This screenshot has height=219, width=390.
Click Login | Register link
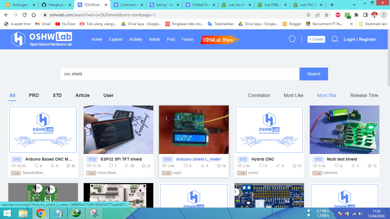[x=360, y=39]
